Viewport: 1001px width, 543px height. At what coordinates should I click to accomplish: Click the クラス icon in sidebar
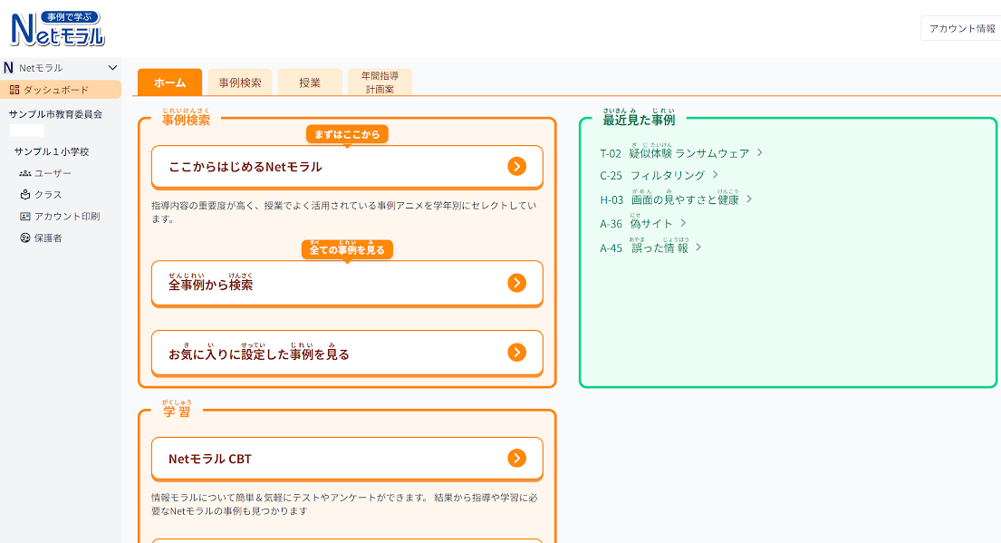(24, 195)
